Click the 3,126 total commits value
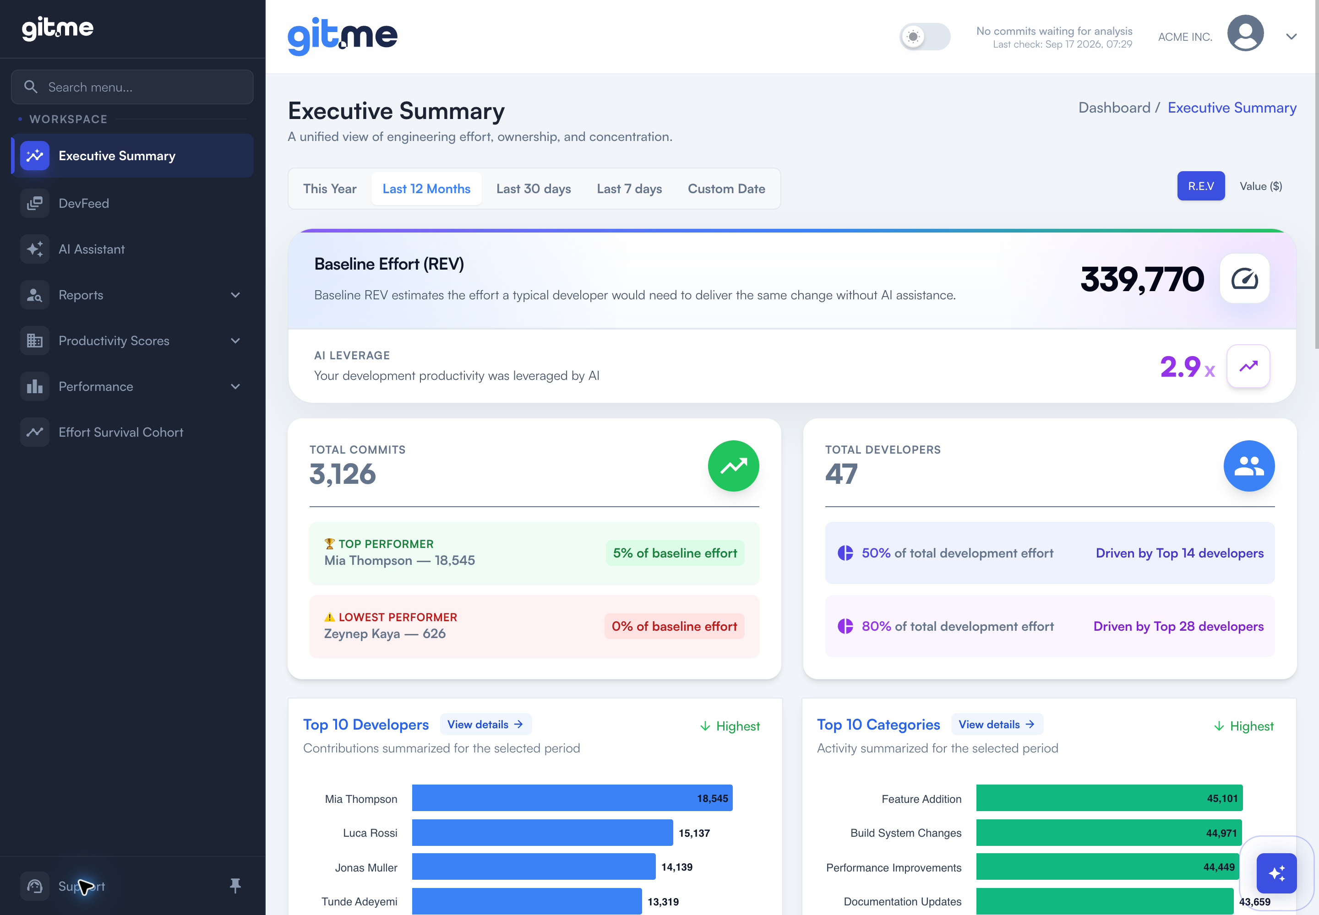 click(343, 475)
